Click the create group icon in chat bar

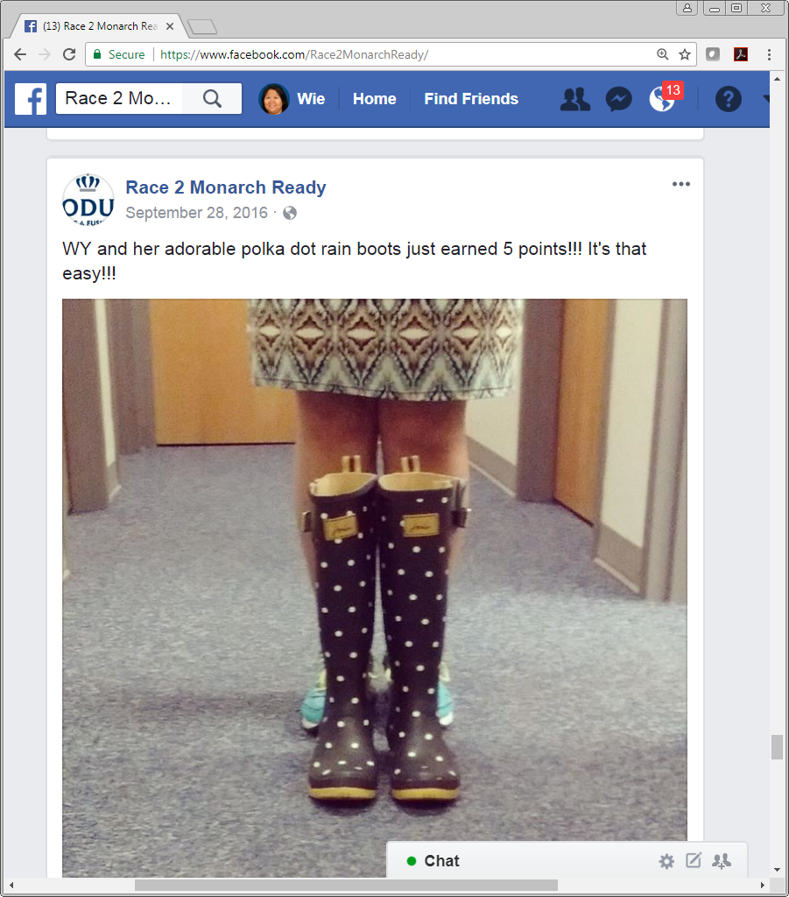(722, 861)
